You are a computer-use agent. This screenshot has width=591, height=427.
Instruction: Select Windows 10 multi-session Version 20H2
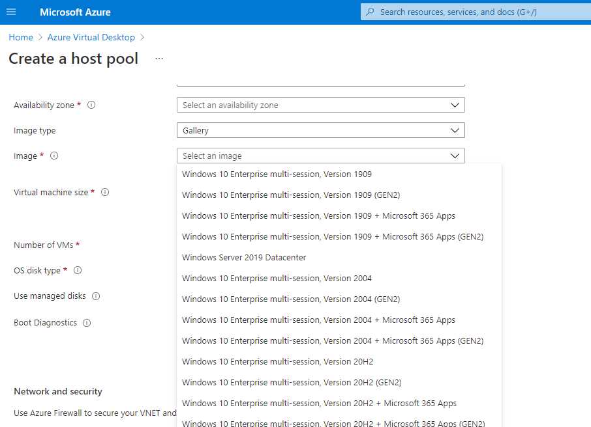[x=339, y=361]
